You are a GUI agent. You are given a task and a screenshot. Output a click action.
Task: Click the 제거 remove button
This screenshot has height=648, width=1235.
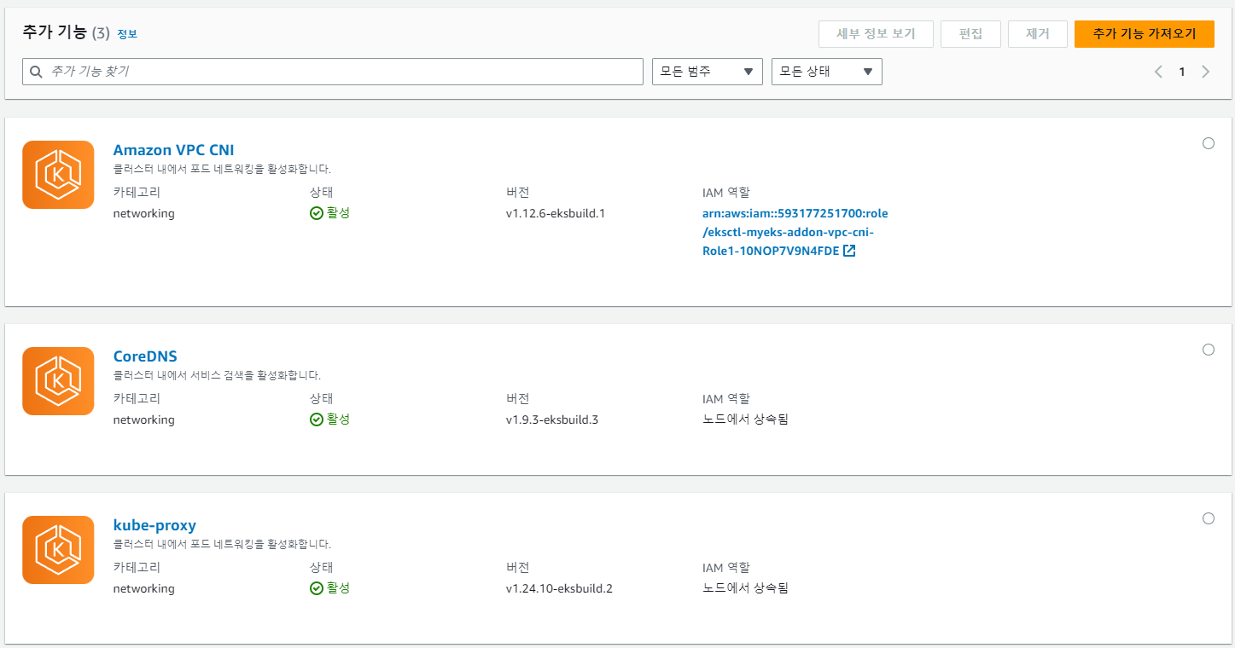[1038, 34]
